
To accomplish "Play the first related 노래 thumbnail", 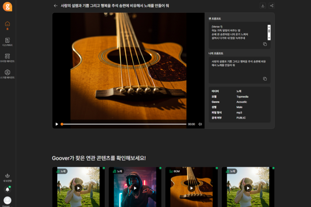I will pyautogui.click(x=78, y=188).
